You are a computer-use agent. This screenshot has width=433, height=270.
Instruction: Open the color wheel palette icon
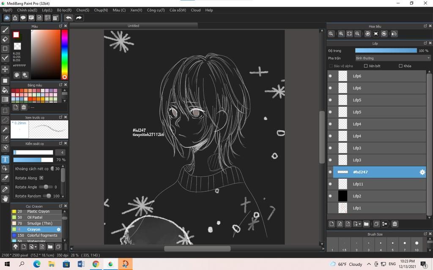coord(17,75)
